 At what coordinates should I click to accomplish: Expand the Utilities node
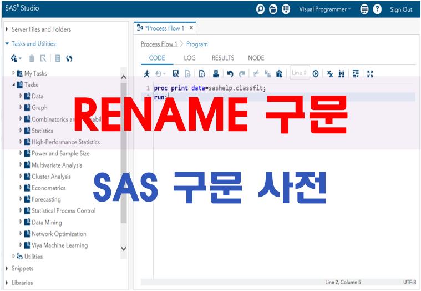coord(13,257)
